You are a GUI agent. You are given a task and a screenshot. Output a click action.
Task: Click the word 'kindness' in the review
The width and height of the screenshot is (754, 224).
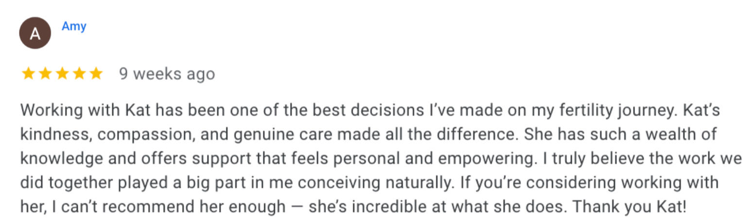[x=54, y=134]
